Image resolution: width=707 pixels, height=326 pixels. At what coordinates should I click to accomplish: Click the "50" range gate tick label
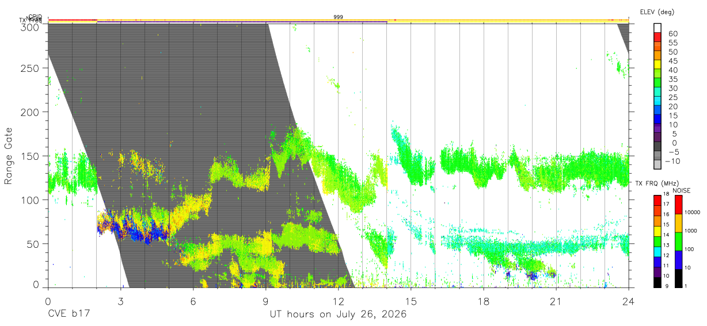(x=32, y=244)
